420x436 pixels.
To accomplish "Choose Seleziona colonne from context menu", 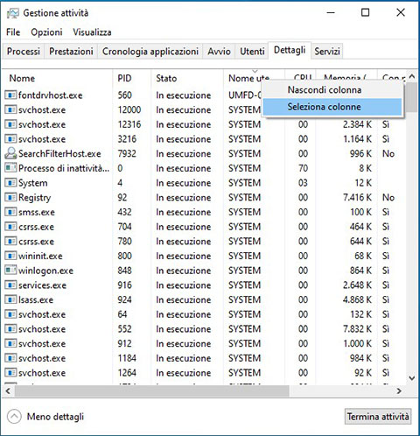I will (332, 107).
